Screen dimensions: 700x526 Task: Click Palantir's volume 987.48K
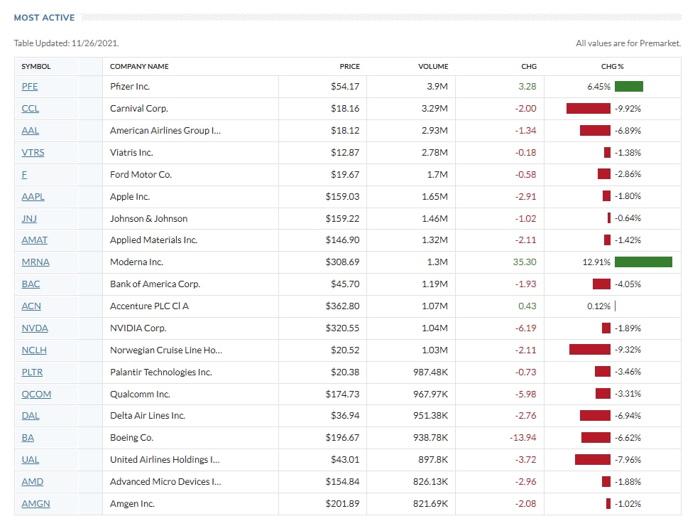(430, 372)
